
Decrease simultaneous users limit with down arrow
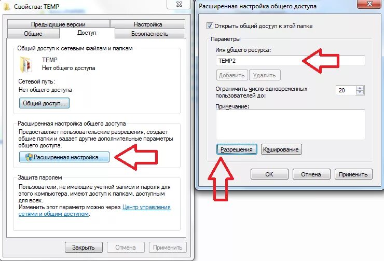click(360, 92)
